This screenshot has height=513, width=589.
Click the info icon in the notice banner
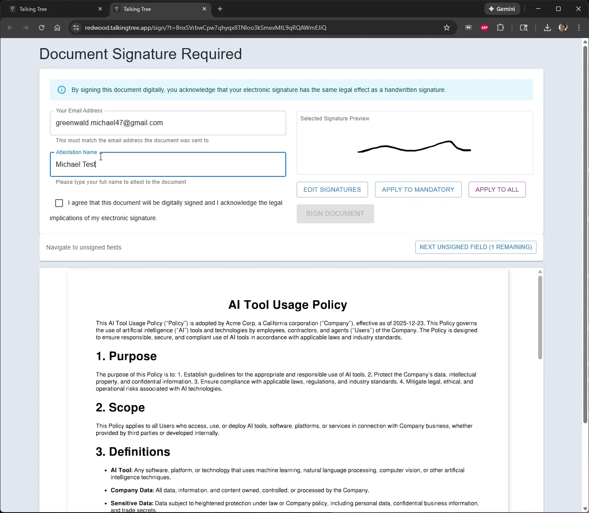coord(62,90)
